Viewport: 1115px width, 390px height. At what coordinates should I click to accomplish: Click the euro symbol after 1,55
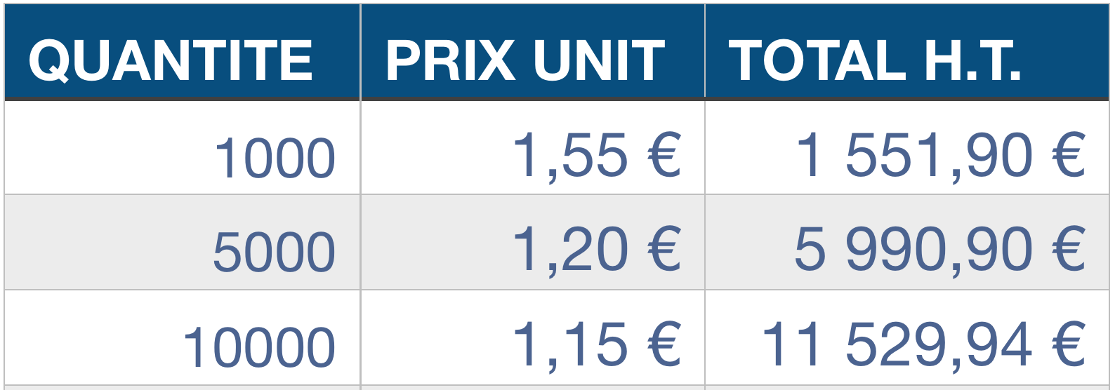pyautogui.click(x=664, y=156)
